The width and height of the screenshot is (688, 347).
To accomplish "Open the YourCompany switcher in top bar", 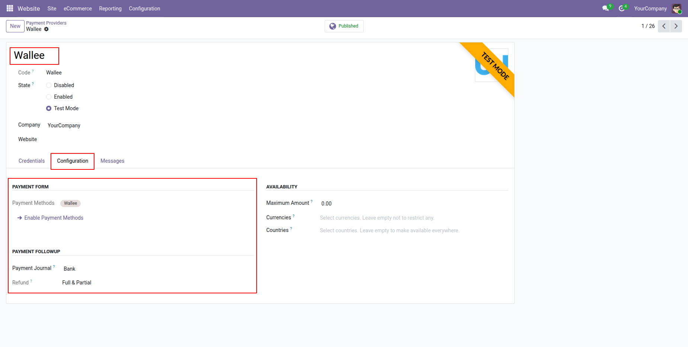I will [x=650, y=9].
